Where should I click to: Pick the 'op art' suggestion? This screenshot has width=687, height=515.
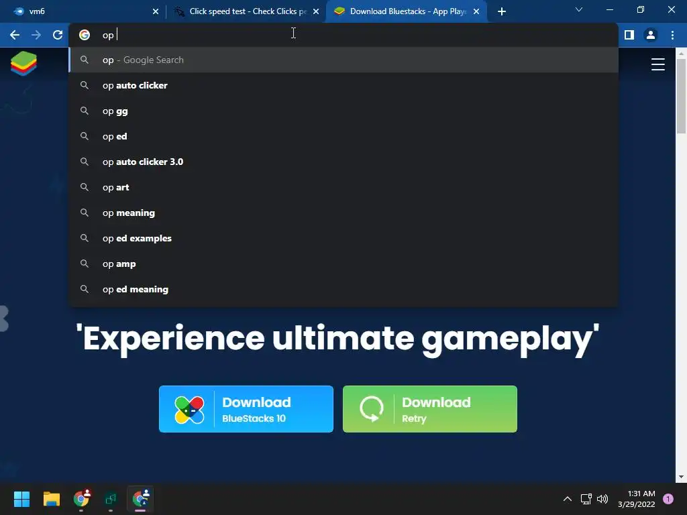tap(343, 188)
